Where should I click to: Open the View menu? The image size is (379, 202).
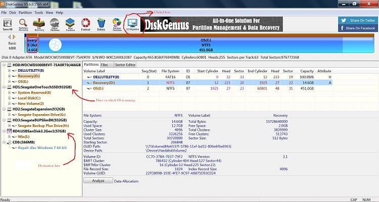(x=50, y=13)
